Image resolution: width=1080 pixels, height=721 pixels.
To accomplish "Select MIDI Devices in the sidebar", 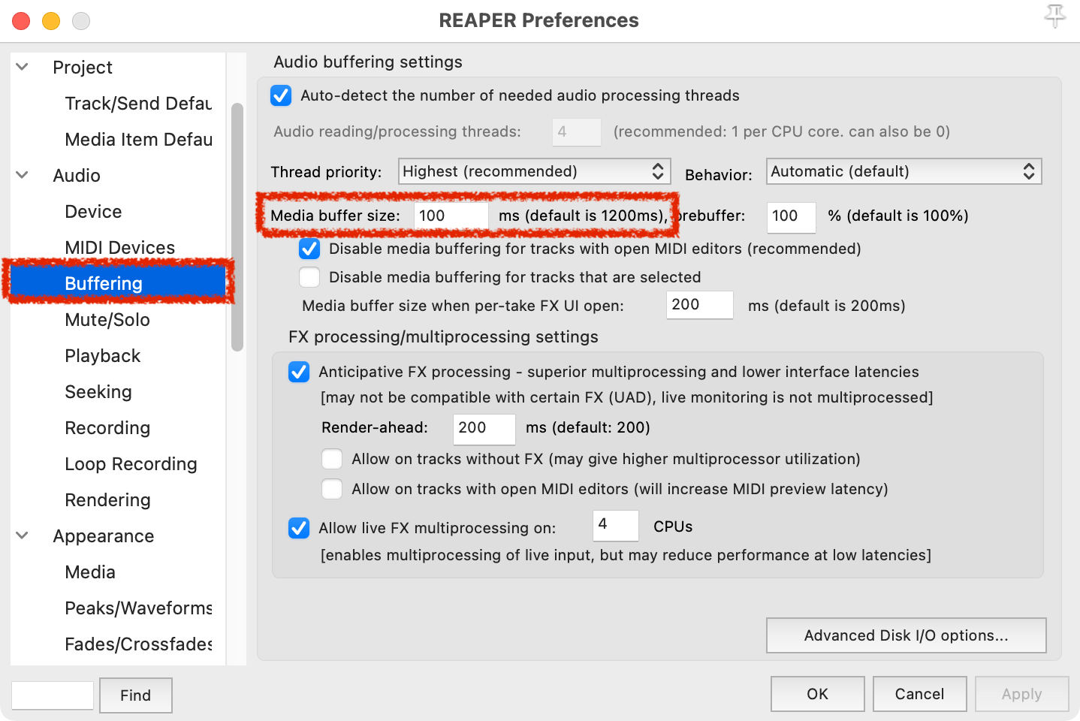I will tap(119, 247).
